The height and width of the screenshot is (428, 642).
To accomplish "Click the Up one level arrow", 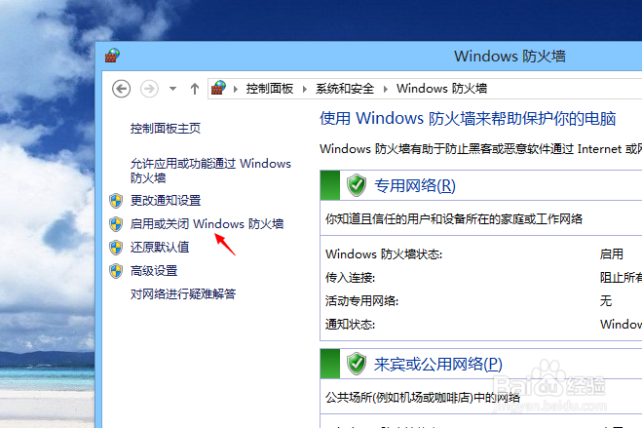I will tap(195, 89).
